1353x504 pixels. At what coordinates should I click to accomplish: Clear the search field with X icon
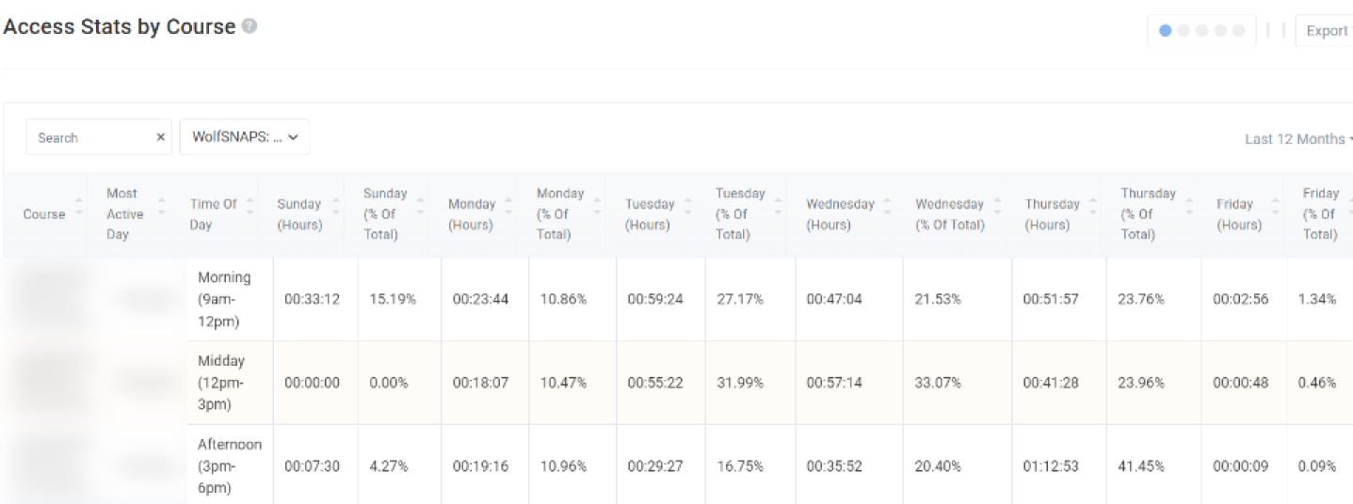[x=160, y=137]
